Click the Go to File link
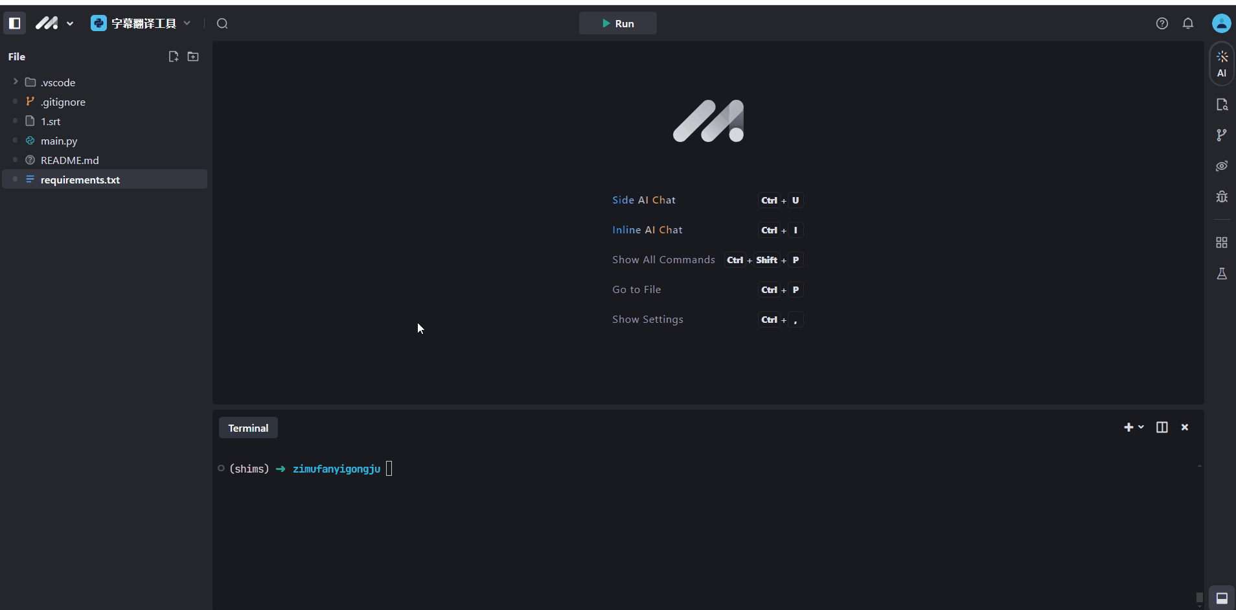Image resolution: width=1236 pixels, height=610 pixels. tap(637, 290)
